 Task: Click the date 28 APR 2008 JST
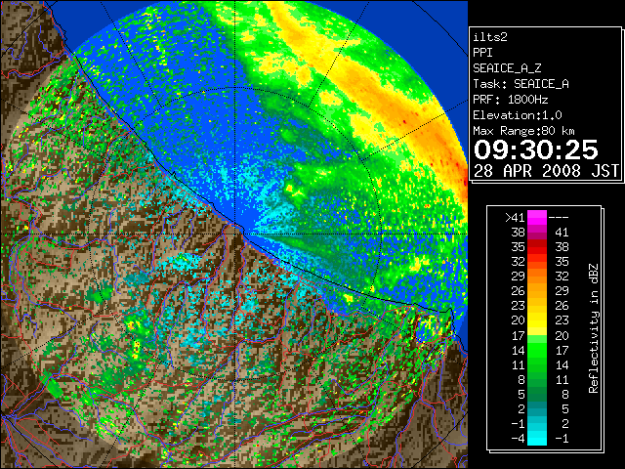pyautogui.click(x=546, y=171)
